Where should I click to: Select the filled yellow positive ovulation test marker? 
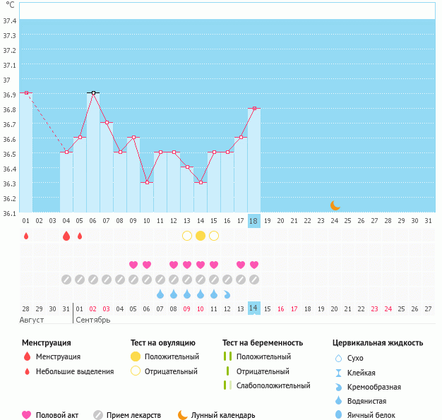pyautogui.click(x=201, y=236)
